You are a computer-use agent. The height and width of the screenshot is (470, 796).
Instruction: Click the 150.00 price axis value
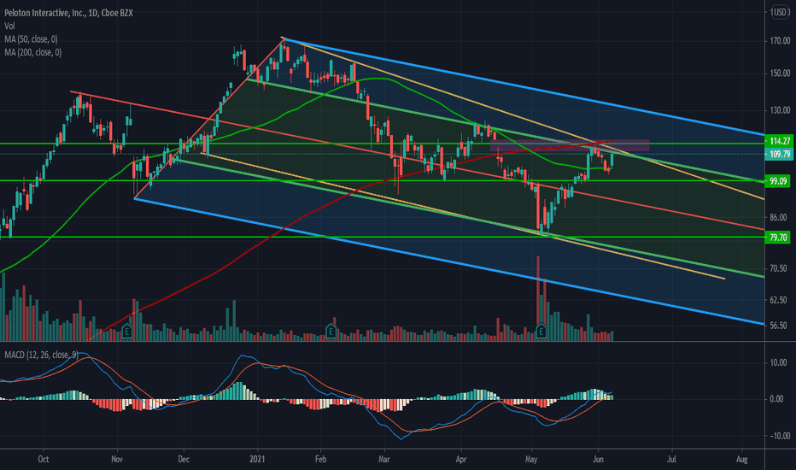pyautogui.click(x=780, y=73)
